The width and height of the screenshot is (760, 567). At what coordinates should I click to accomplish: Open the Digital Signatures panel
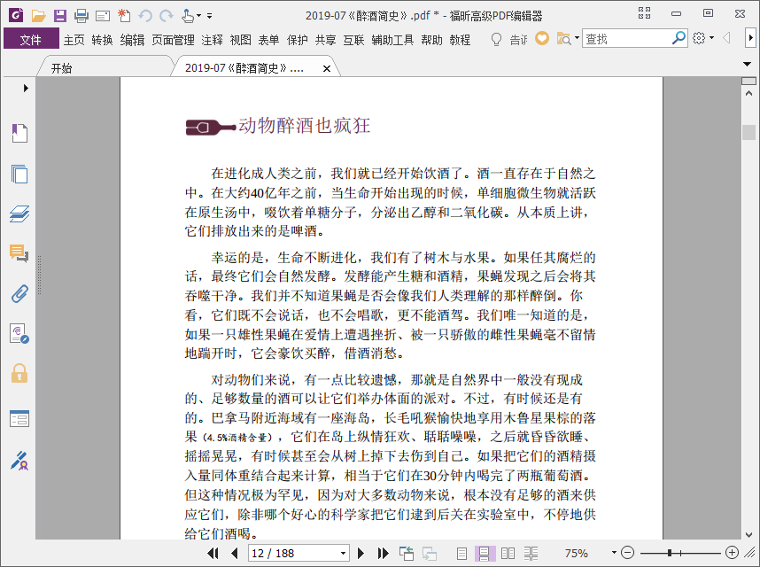pos(19,334)
